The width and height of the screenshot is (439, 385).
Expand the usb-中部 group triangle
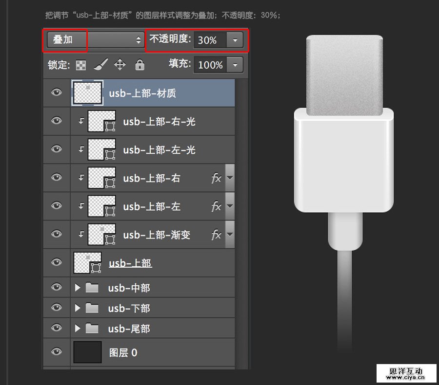click(x=78, y=287)
